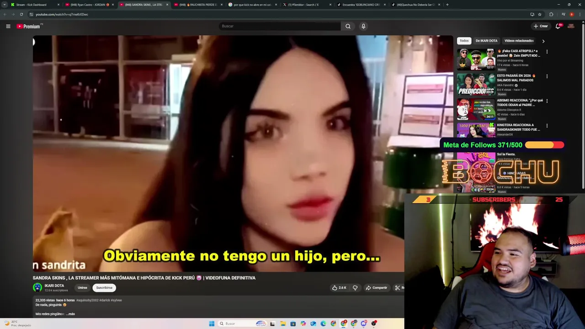This screenshot has height=329, width=585.
Task: Open Copilot from taskbar
Action: point(303,324)
